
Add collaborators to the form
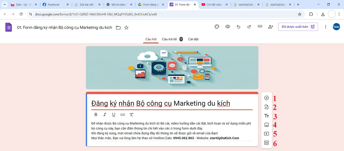271,27
